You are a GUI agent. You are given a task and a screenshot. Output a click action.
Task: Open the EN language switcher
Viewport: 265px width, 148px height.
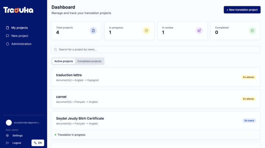pos(38,143)
